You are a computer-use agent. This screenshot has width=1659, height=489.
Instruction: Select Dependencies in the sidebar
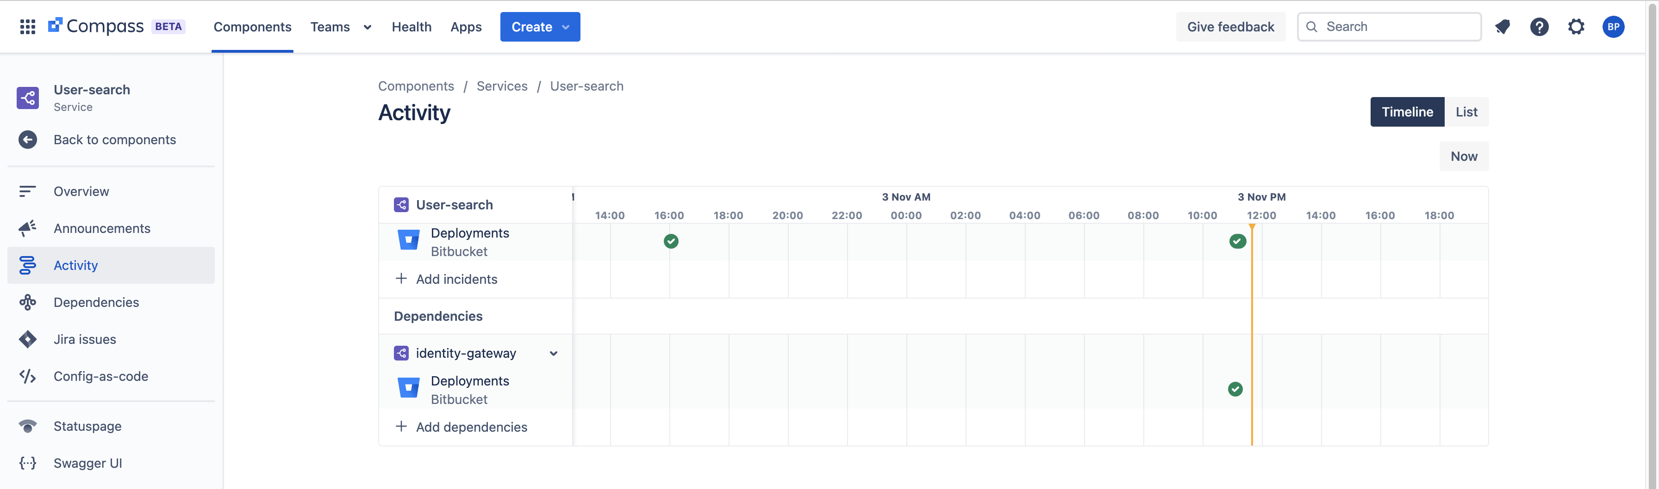click(96, 302)
